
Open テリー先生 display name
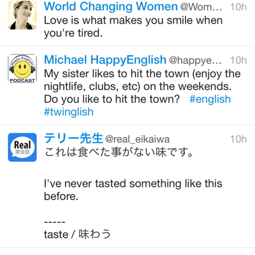coord(73,138)
